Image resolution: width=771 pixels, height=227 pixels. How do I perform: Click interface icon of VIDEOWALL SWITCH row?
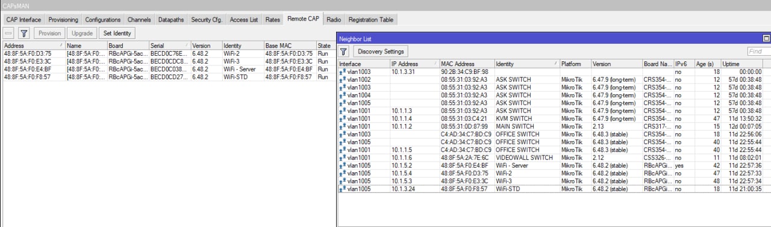click(343, 158)
